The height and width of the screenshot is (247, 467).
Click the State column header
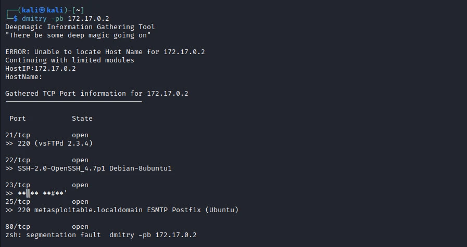pos(82,119)
